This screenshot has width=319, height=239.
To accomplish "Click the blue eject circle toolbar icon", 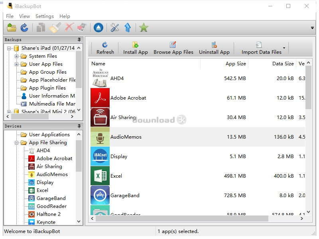I will (x=98, y=27).
